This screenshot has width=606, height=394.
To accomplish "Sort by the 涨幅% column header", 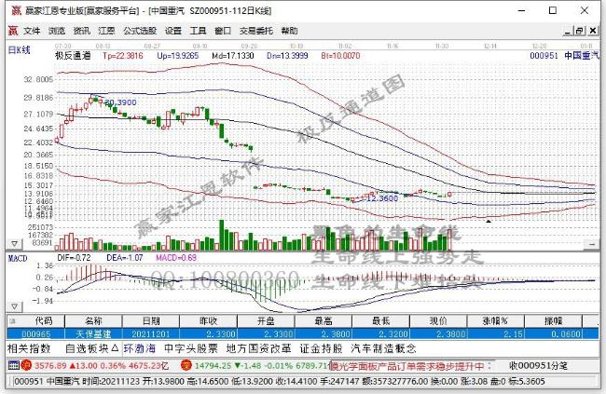I will point(495,321).
